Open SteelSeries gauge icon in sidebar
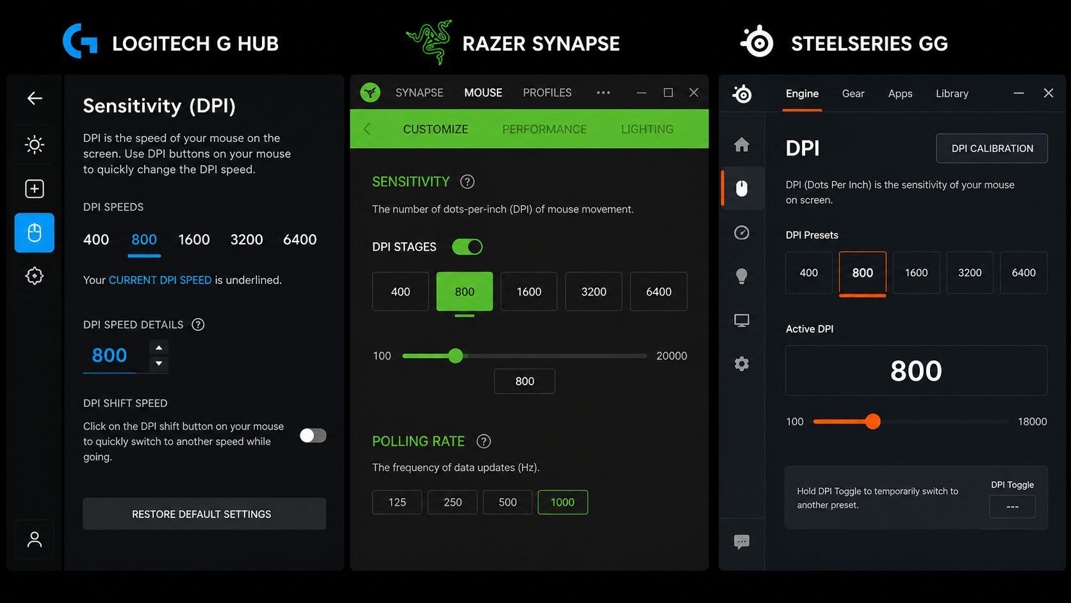 [x=742, y=233]
